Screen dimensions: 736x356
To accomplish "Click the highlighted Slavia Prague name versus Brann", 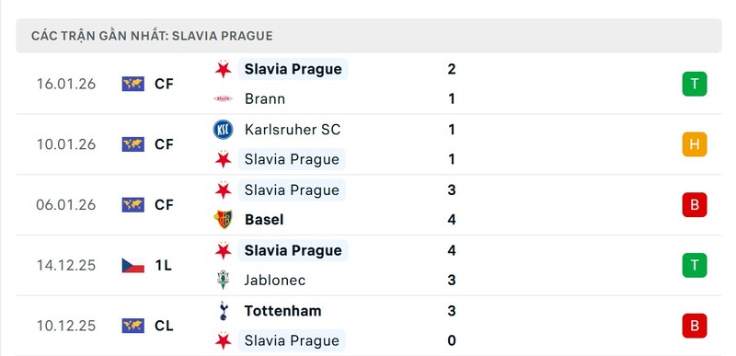I will pyautogui.click(x=293, y=69).
